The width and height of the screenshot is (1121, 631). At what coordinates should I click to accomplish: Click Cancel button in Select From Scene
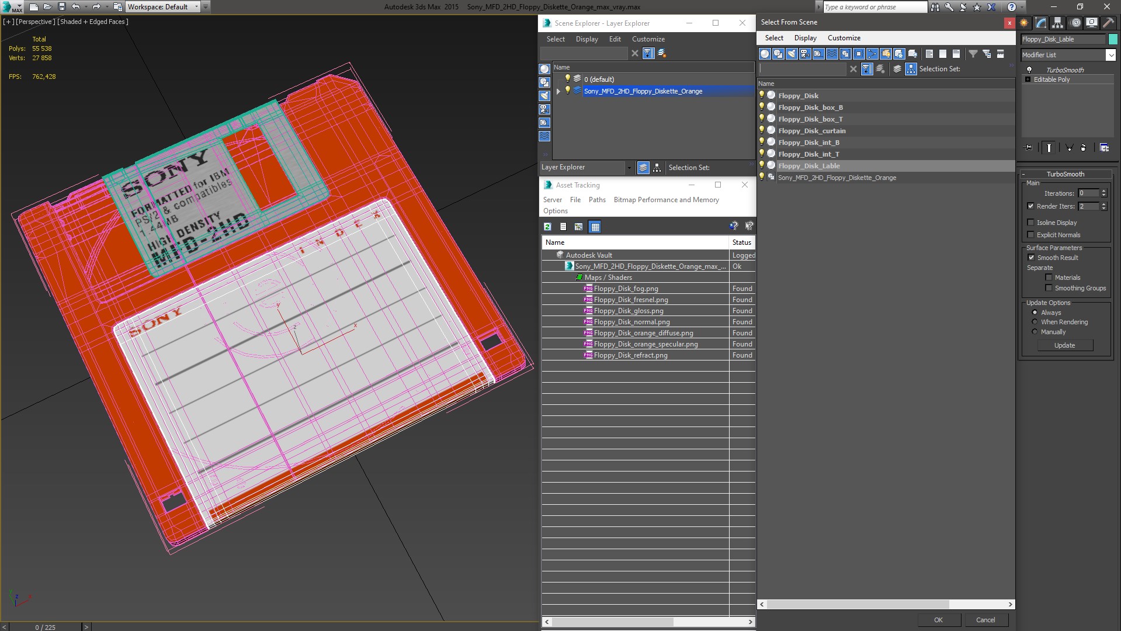[x=985, y=620]
